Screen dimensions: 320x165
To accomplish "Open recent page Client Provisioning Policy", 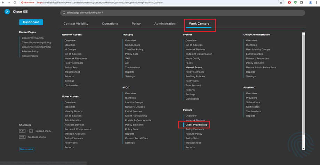I will pyautogui.click(x=37, y=43).
